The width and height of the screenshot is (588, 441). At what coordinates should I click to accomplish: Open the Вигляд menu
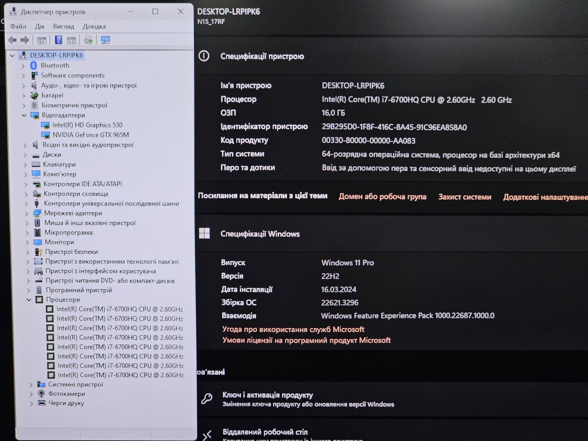pyautogui.click(x=64, y=26)
